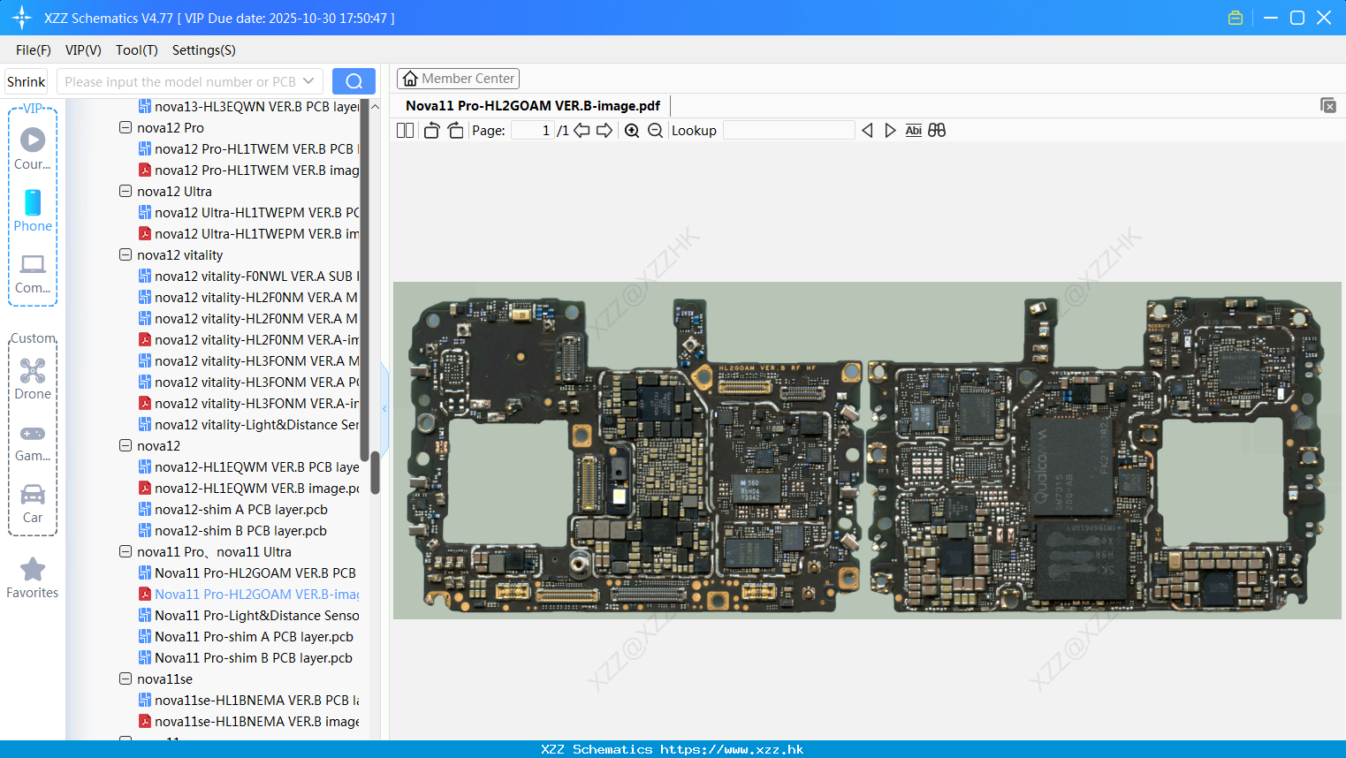Collapse the nova11 Pro、nova11 Ultra folder

point(125,551)
